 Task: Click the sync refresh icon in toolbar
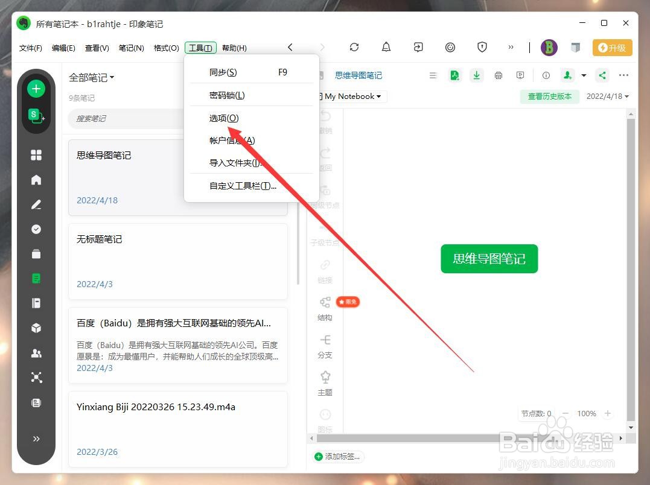click(x=354, y=47)
